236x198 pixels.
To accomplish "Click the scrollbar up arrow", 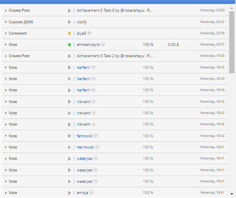I will click(232, 8).
